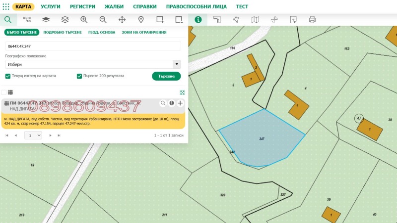Toggle 'Първите 200 резултата' checkbox

tap(79, 76)
